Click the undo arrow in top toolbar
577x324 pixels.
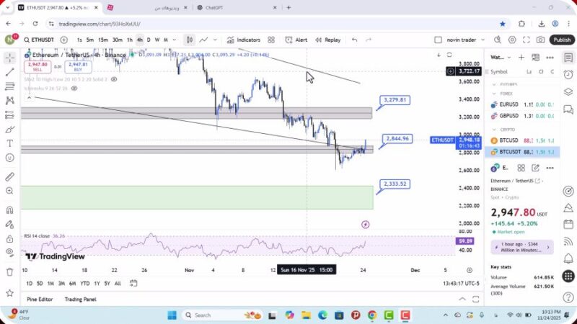coord(354,40)
